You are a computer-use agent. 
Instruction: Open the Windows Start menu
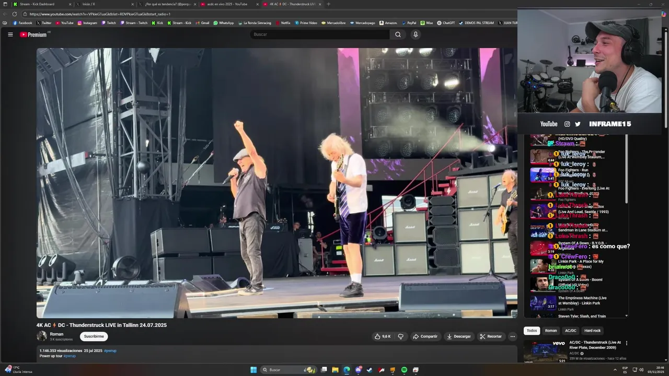(253, 370)
